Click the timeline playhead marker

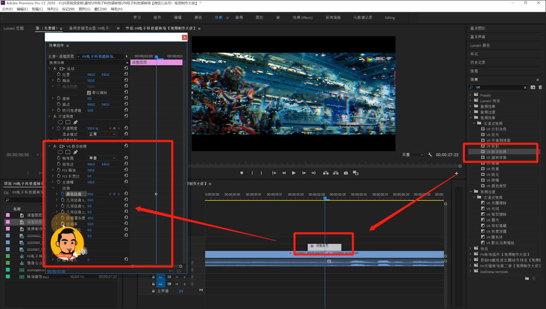click(325, 198)
